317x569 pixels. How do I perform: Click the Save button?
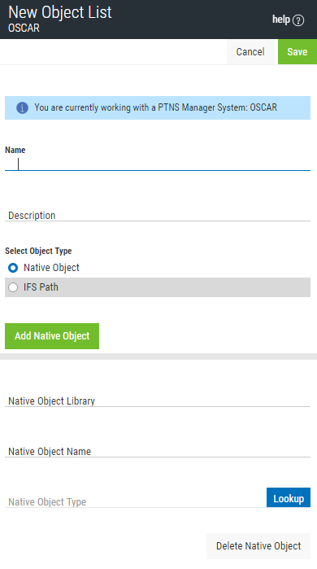[297, 52]
